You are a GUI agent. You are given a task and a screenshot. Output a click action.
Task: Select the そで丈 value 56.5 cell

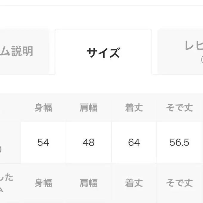[179, 142]
